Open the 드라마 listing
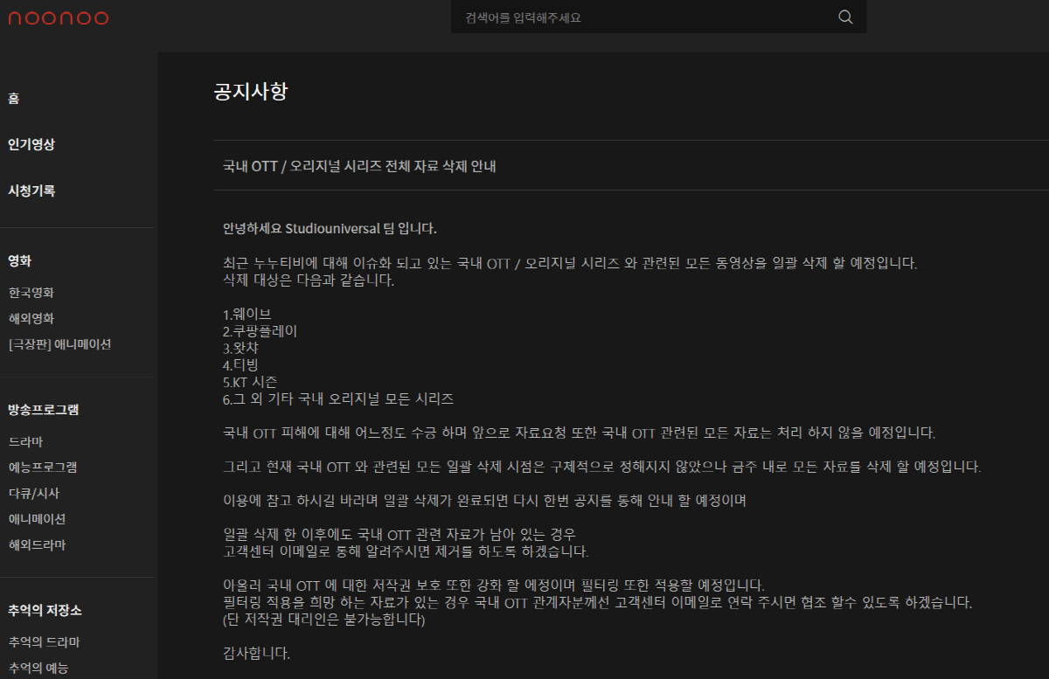The height and width of the screenshot is (679, 1049). point(24,442)
